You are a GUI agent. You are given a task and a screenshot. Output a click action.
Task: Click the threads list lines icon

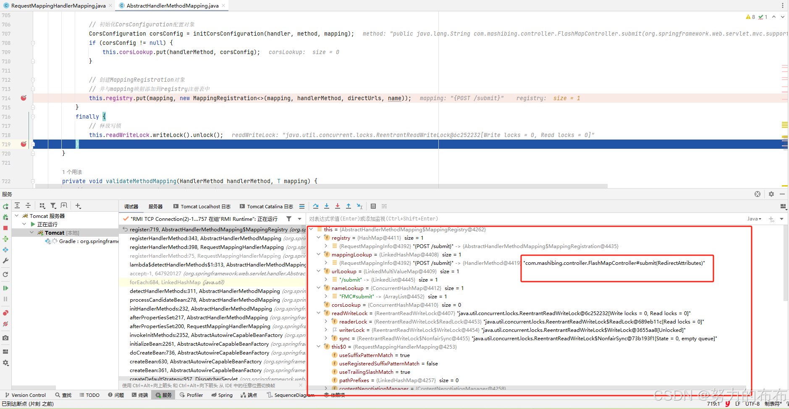coord(302,206)
